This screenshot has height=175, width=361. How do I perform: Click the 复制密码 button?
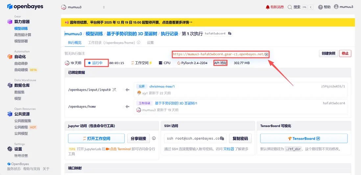pos(240,139)
